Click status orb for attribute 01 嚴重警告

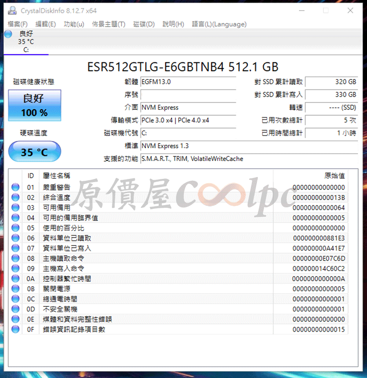tap(16, 187)
